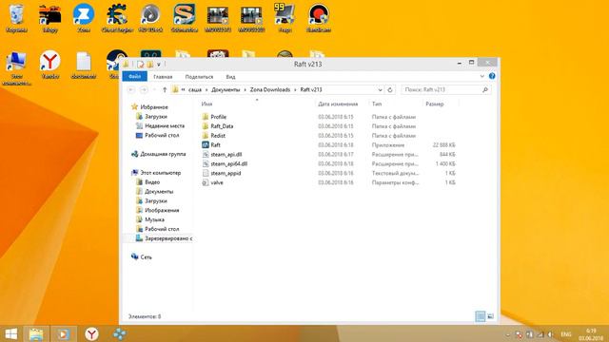The width and height of the screenshot is (609, 342).
Task: Open Избранное in navigation pane
Action: click(x=154, y=107)
